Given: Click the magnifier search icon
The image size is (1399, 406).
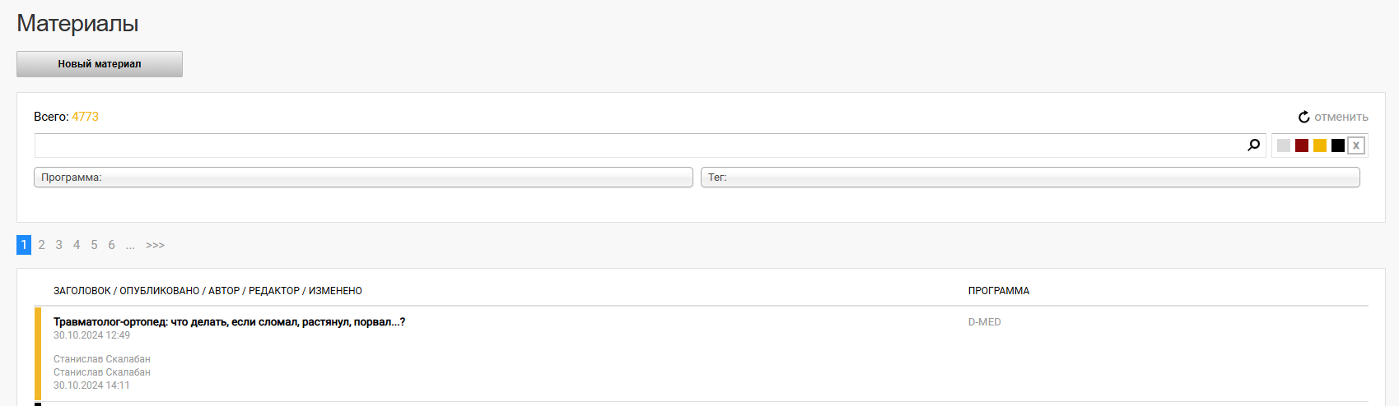Looking at the screenshot, I should [1253, 145].
